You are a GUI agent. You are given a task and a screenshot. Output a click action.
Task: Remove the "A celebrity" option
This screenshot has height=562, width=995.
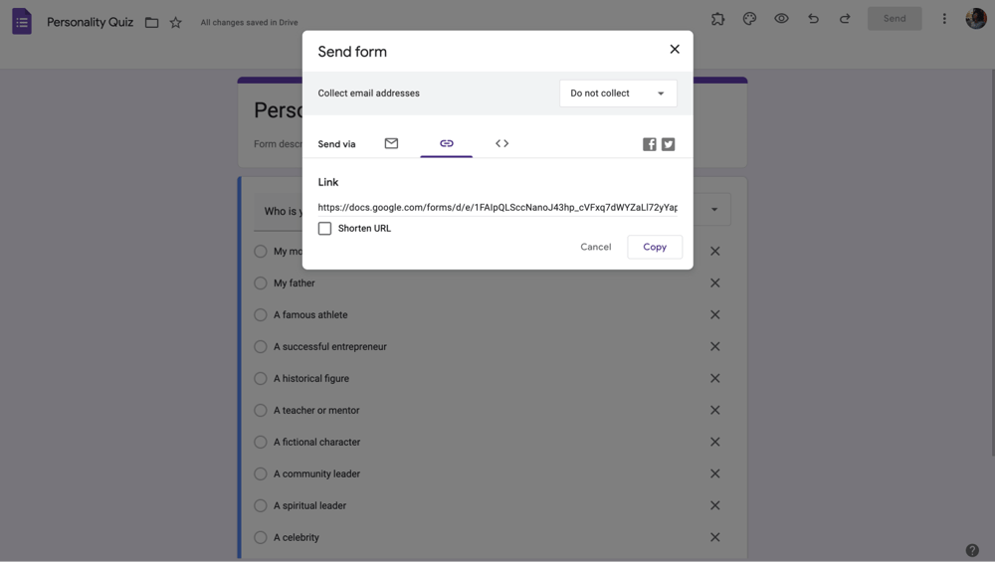click(714, 537)
